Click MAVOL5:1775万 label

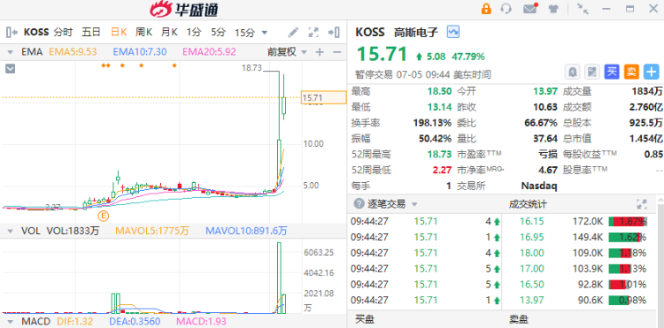click(x=152, y=231)
